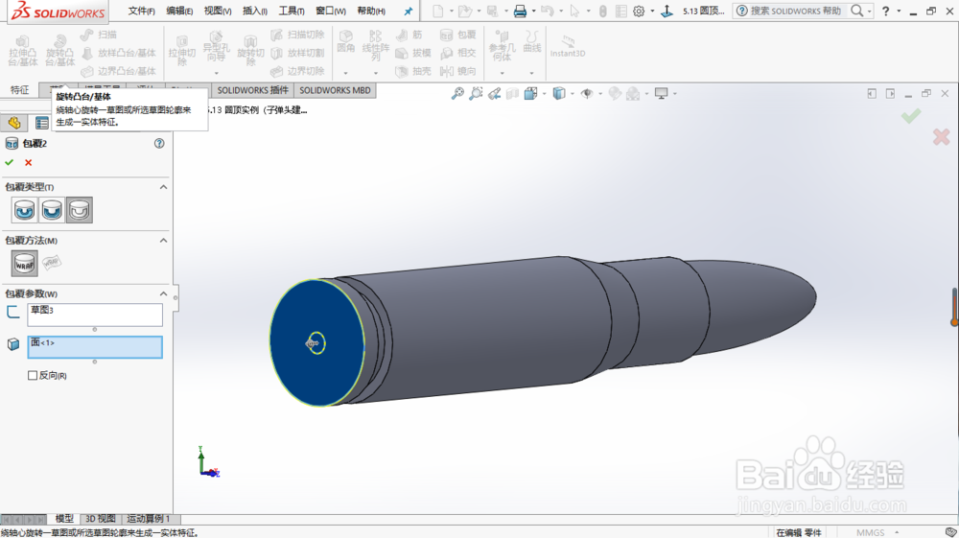
Task: Select the Shell (抽壳) tool
Action: tap(412, 71)
